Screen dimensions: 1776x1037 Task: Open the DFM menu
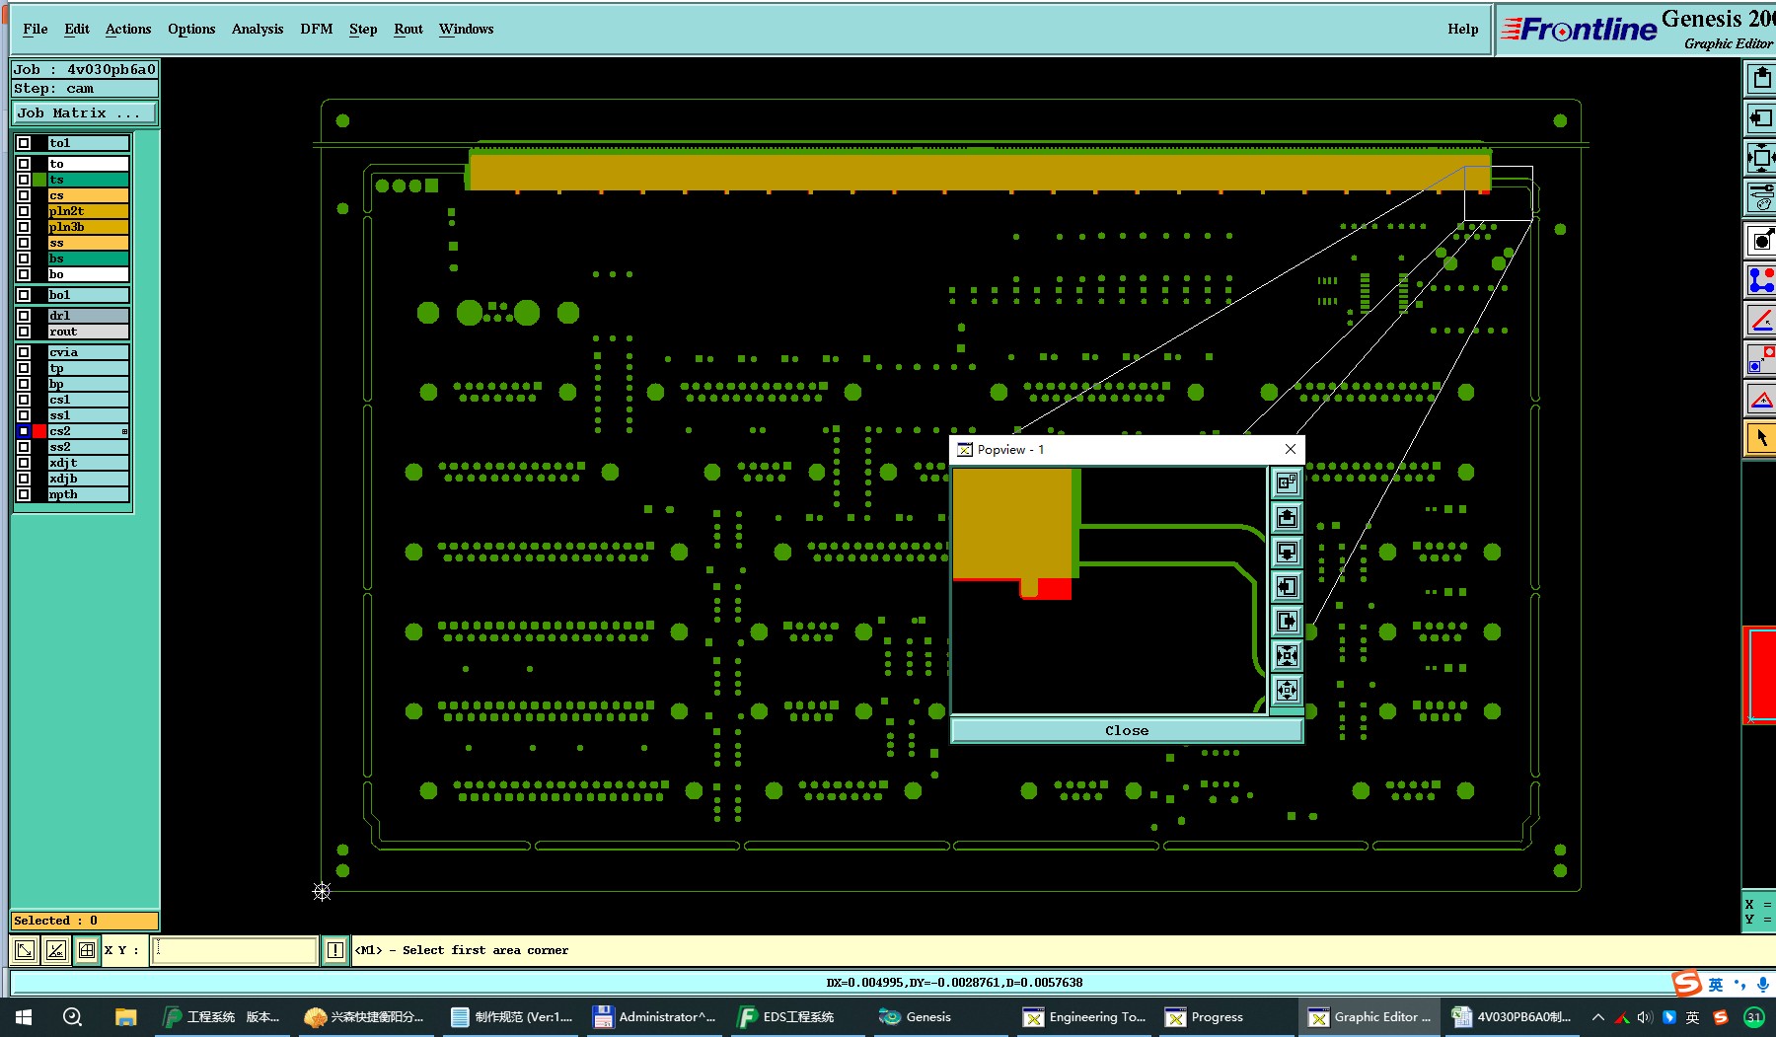click(x=317, y=29)
